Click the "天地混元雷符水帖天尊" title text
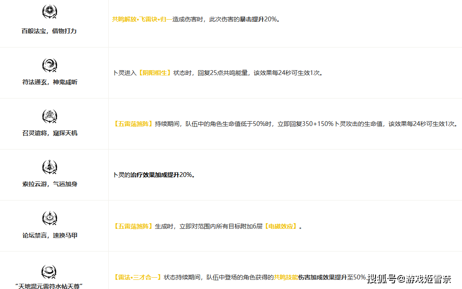Viewport: 462px width, 289px height. (x=49, y=286)
